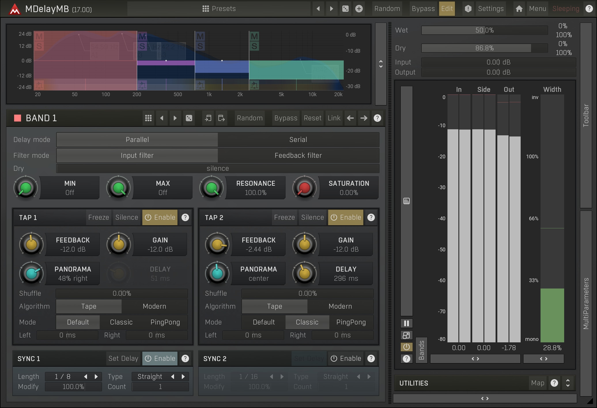Viewport: 597px width, 408px height.
Task: Toggle Tap 1 Enable button
Action: (160, 217)
